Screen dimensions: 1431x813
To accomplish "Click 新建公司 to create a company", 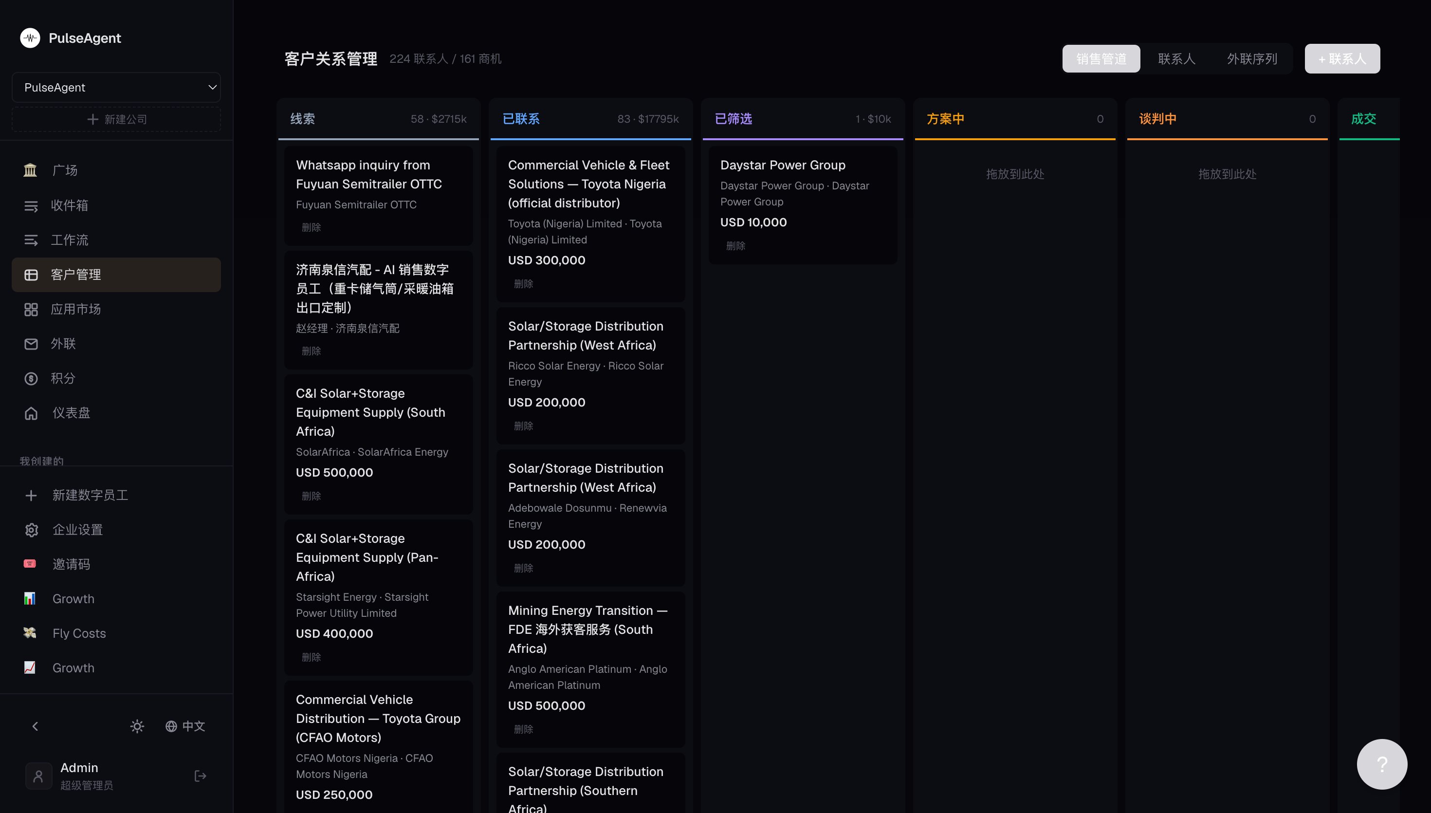I will [x=116, y=119].
